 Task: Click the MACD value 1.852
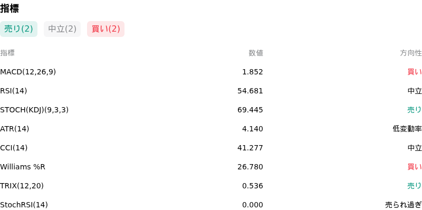tap(253, 72)
